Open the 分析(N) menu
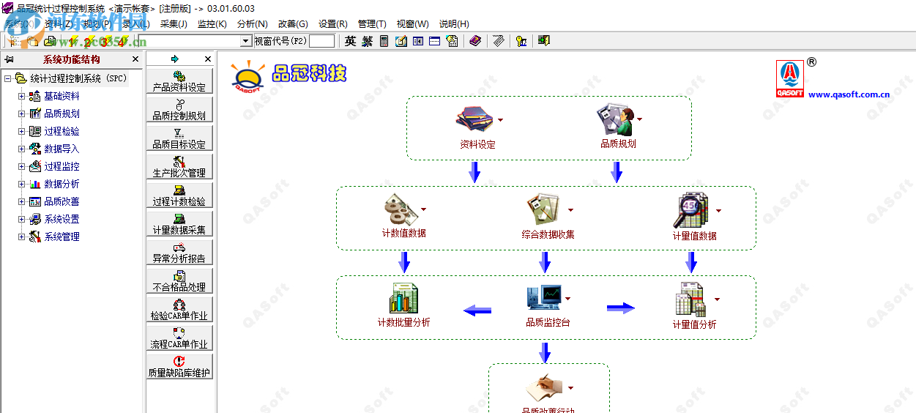This screenshot has height=413, width=916. pos(253,24)
